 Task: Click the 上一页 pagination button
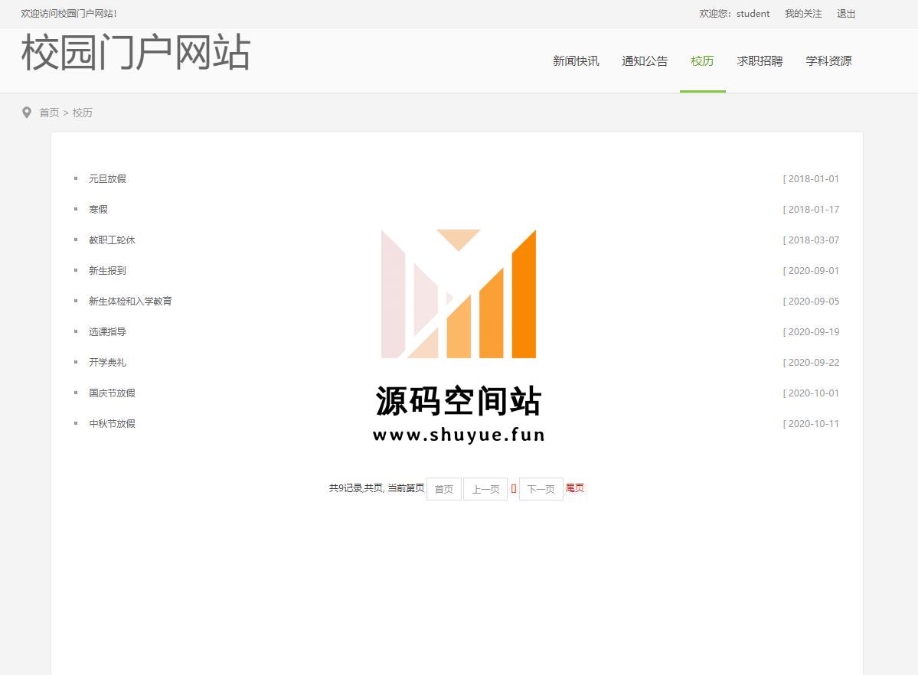[485, 489]
